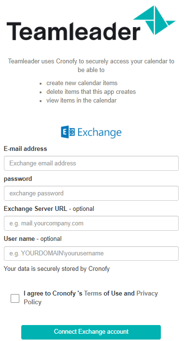Click Connect Exchange account button
Viewport: 185px width, 341px height.
[91, 332]
